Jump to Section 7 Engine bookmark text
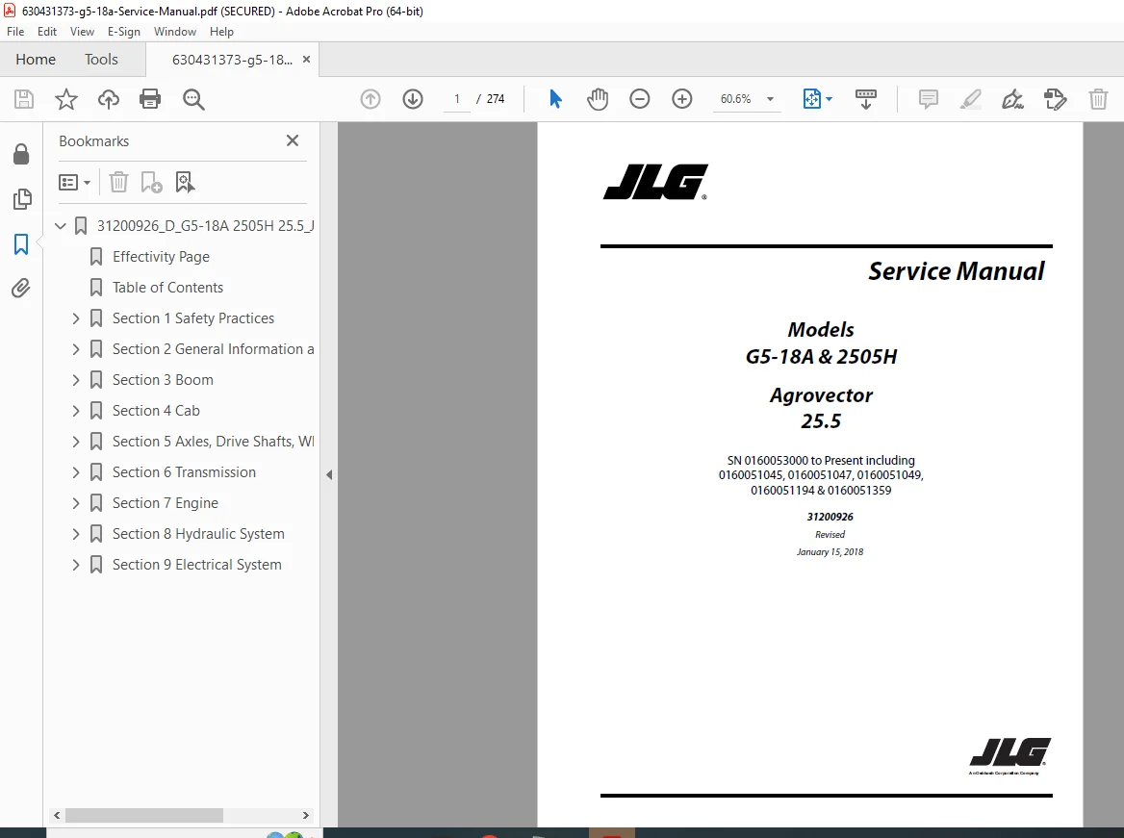 [165, 503]
